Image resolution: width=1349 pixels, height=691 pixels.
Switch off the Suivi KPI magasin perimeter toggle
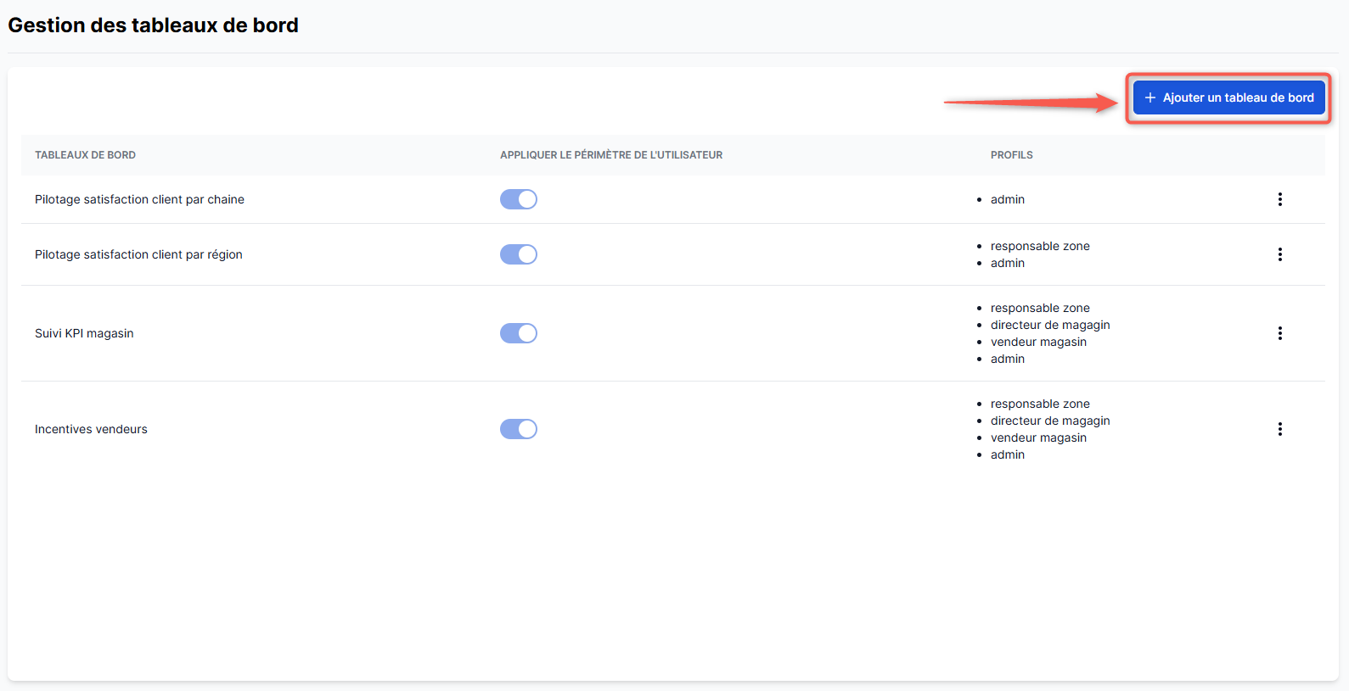[x=519, y=333]
